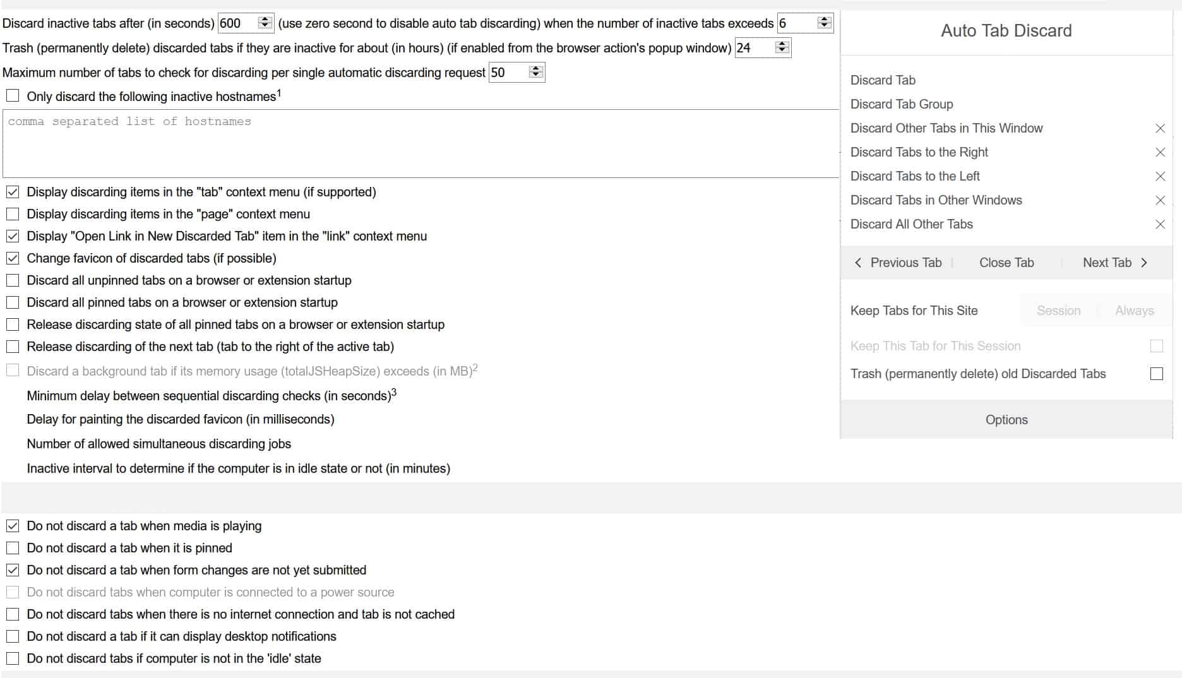Click the Close Tab button
Image resolution: width=1182 pixels, height=678 pixels.
(x=1006, y=263)
